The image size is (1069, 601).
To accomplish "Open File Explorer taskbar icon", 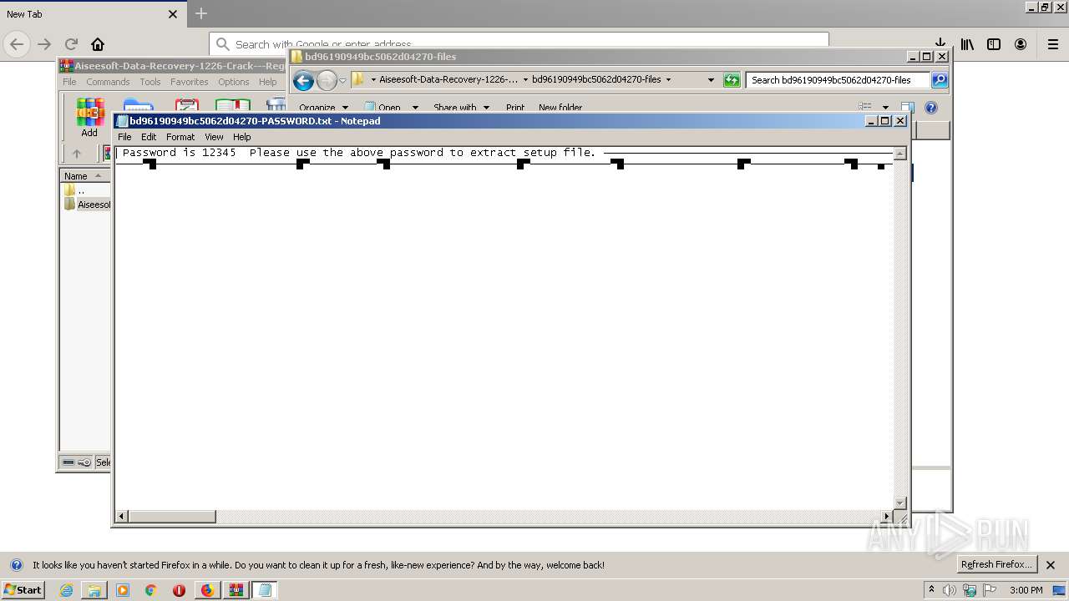I will (x=94, y=590).
